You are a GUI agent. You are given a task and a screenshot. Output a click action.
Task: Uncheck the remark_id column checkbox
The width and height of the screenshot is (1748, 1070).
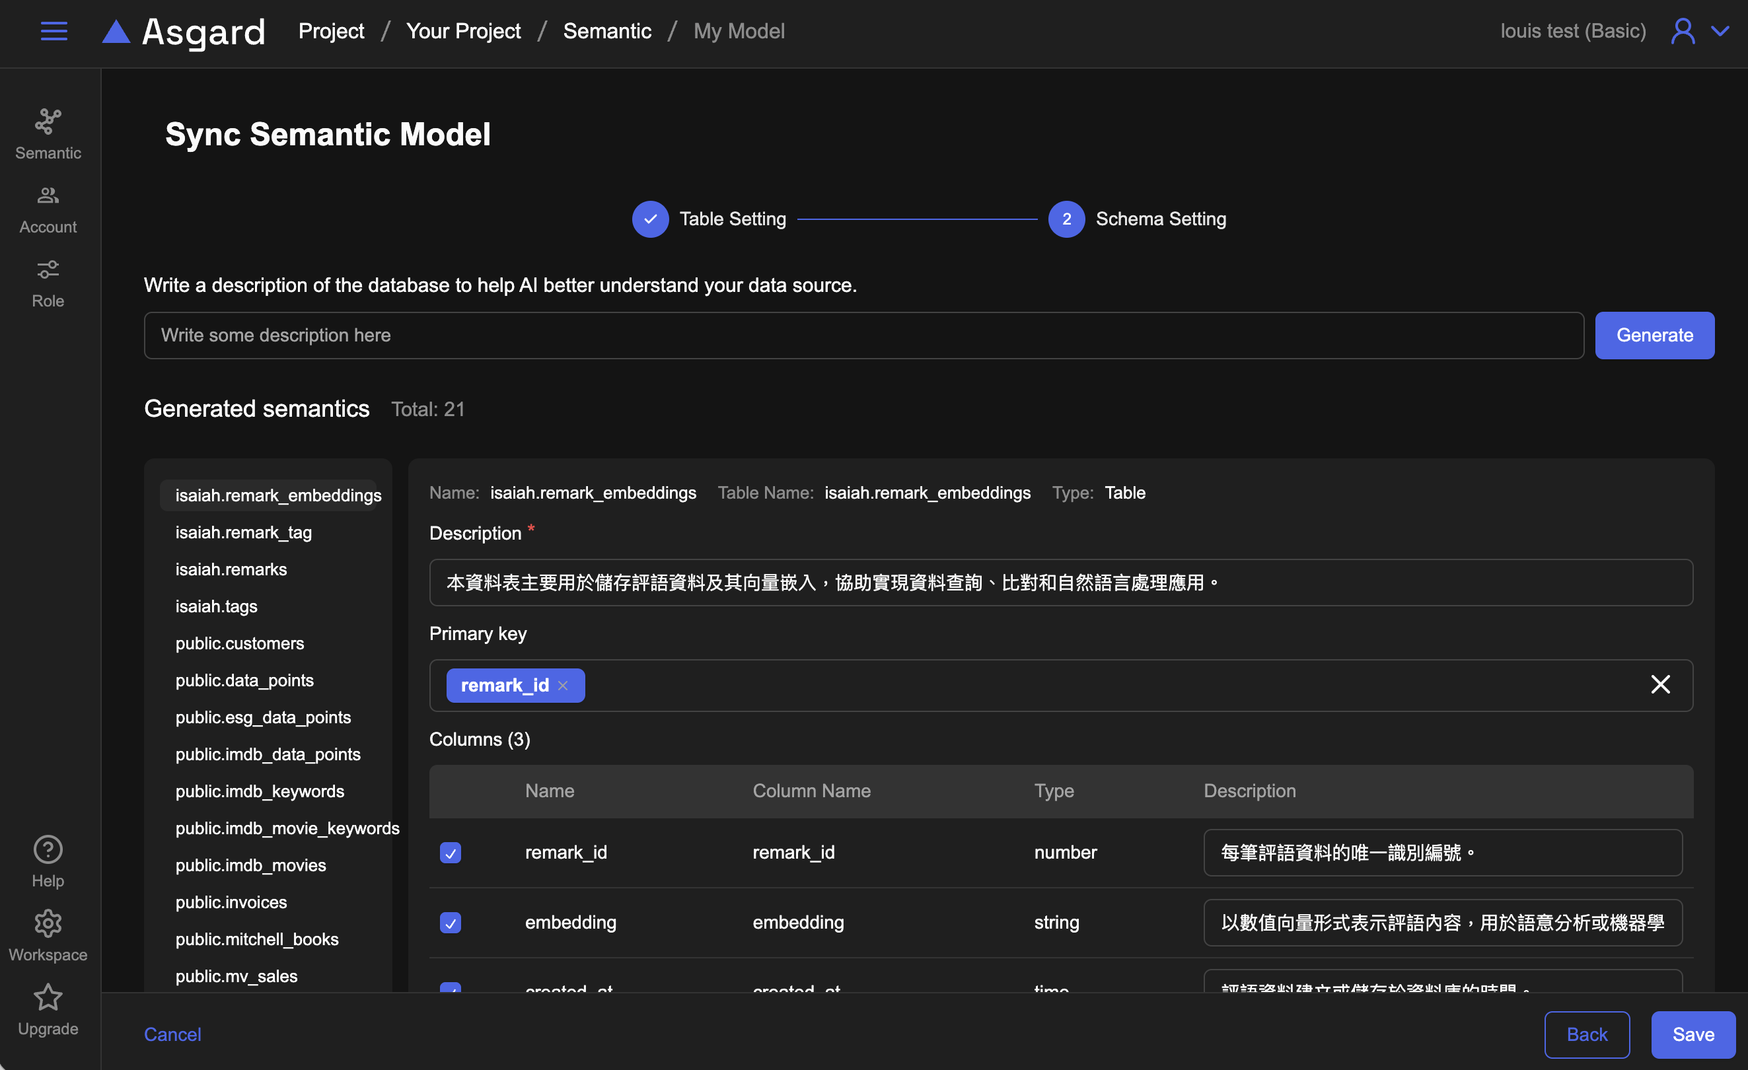coord(450,851)
